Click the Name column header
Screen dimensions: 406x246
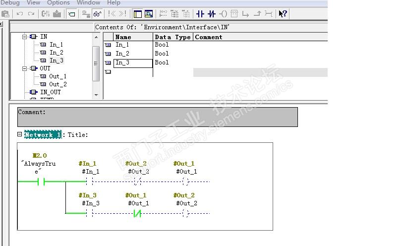click(x=133, y=37)
